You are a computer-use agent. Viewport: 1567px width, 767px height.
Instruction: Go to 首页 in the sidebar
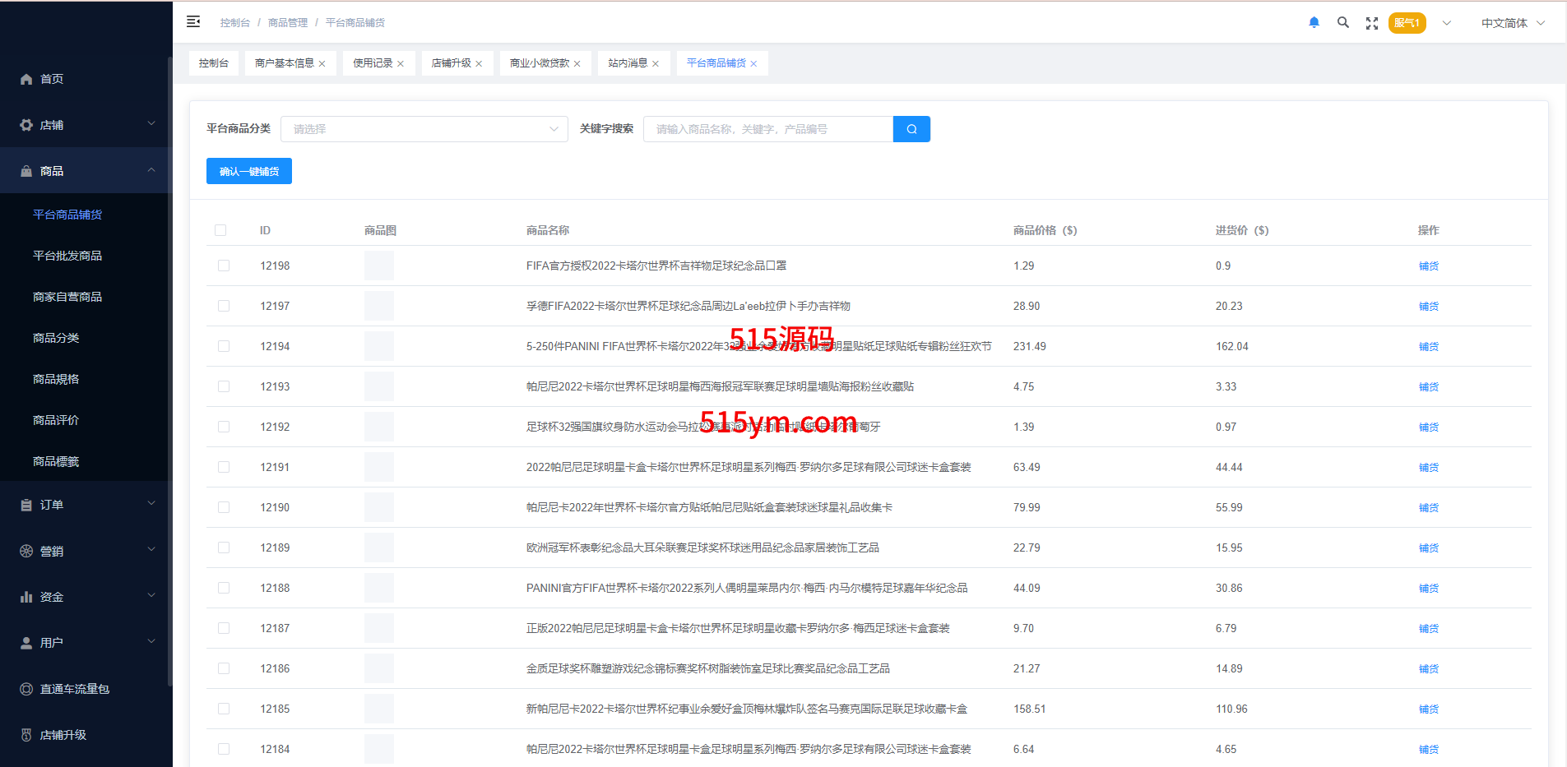click(52, 79)
